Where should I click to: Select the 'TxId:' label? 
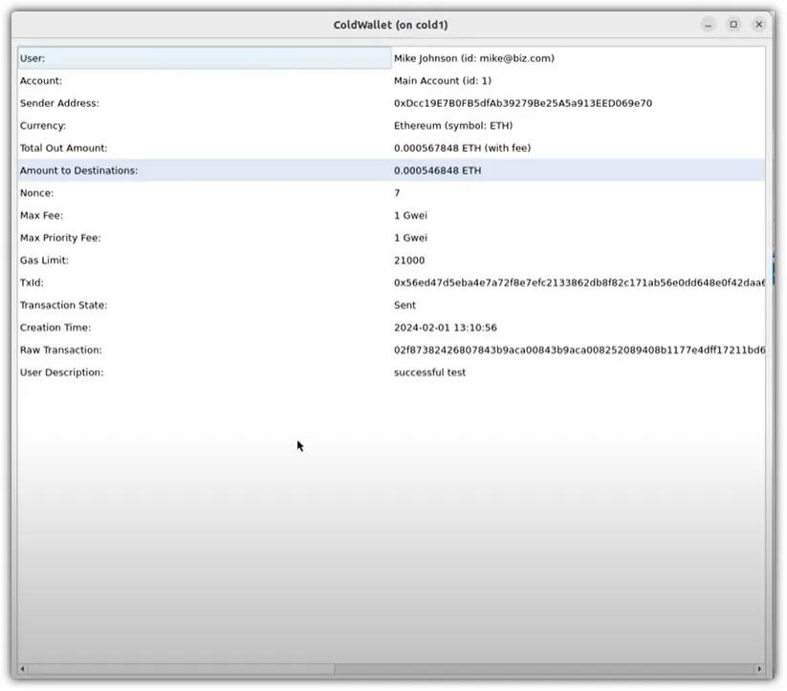pyautogui.click(x=32, y=283)
